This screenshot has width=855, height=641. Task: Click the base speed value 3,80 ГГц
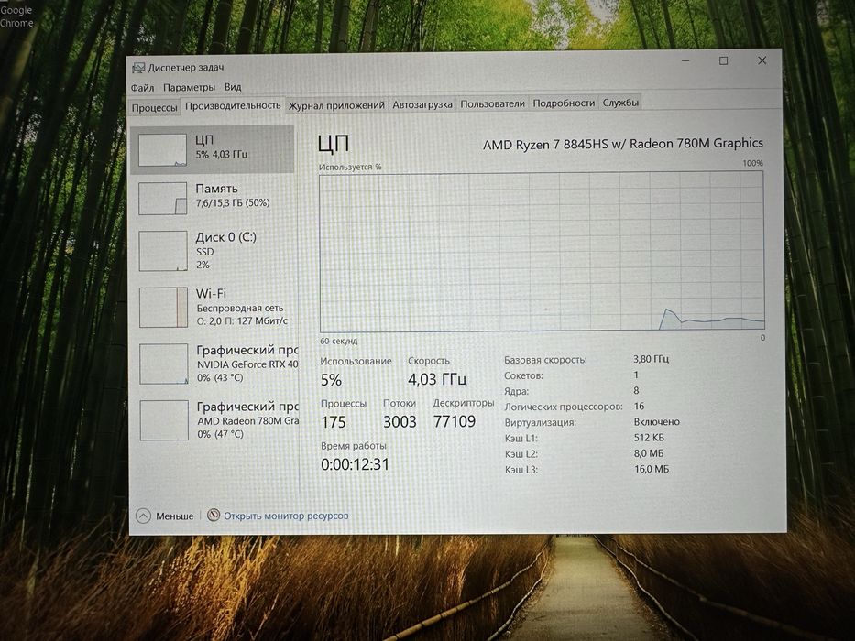point(651,359)
